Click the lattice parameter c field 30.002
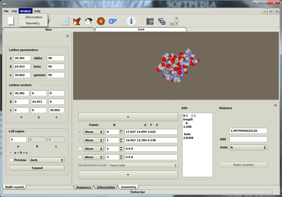Screen dimensions: 282x197 pyautogui.click(x=22, y=75)
